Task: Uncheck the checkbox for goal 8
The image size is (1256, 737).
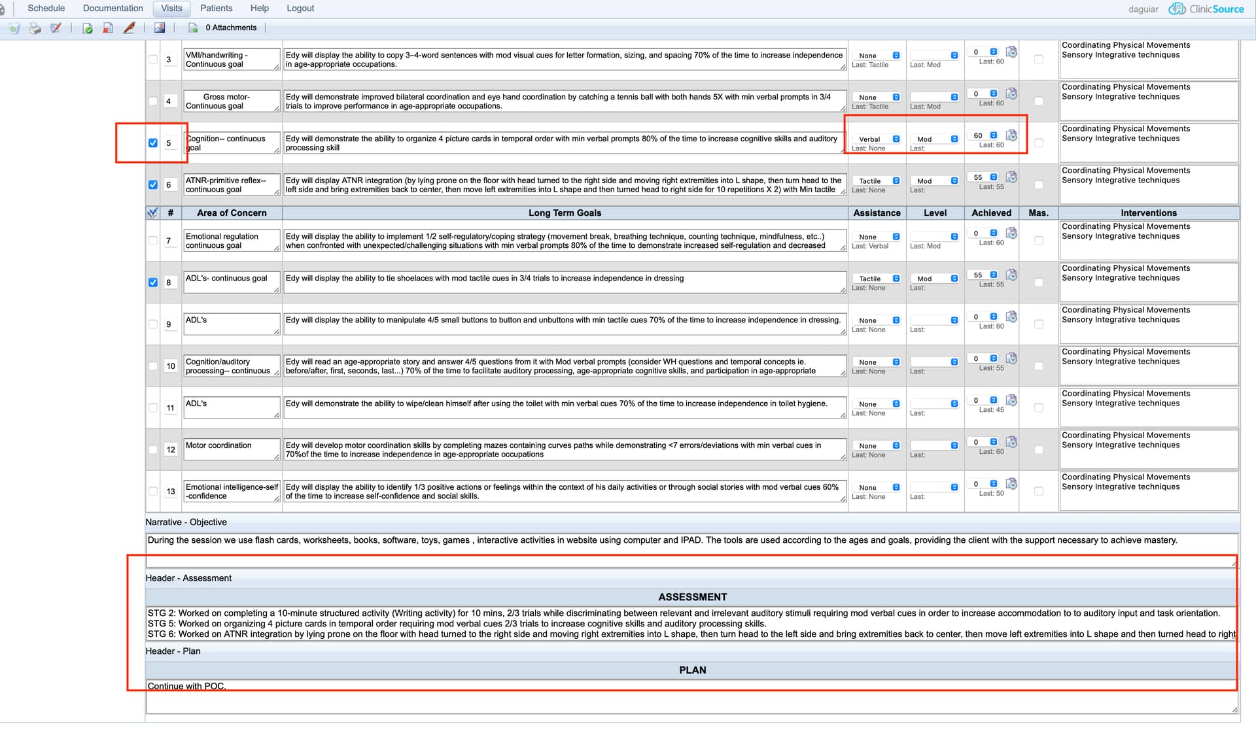Action: 153,283
